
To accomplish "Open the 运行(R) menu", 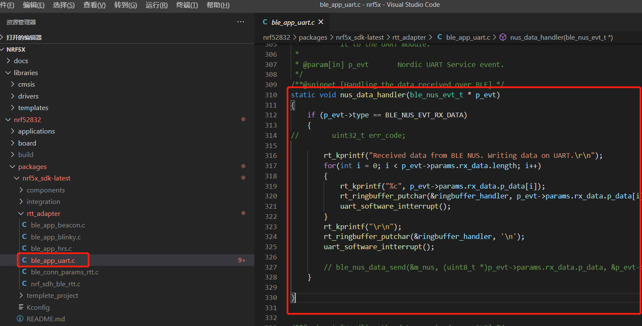I will pos(157,5).
